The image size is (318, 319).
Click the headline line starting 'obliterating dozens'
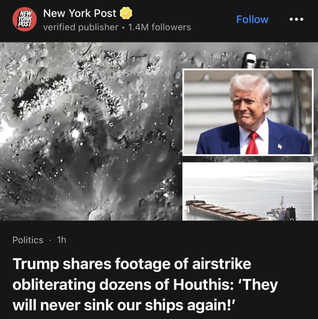tap(145, 285)
